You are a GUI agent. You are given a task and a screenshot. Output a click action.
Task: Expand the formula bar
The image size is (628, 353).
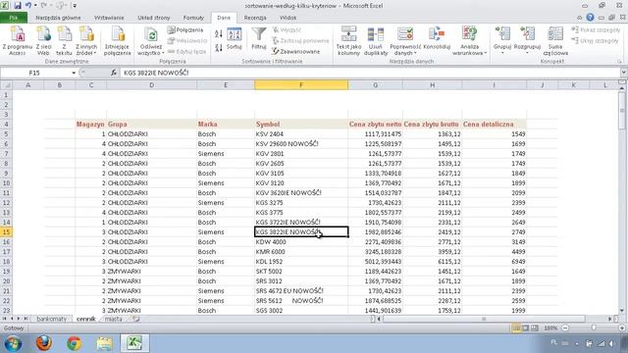point(624,73)
